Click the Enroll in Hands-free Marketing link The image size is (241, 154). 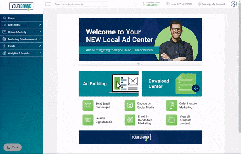145,120
